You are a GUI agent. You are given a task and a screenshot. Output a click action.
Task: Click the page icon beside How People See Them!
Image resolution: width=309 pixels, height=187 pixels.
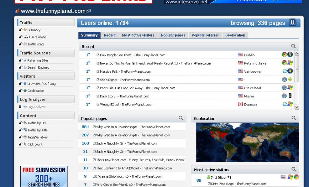click(x=98, y=55)
